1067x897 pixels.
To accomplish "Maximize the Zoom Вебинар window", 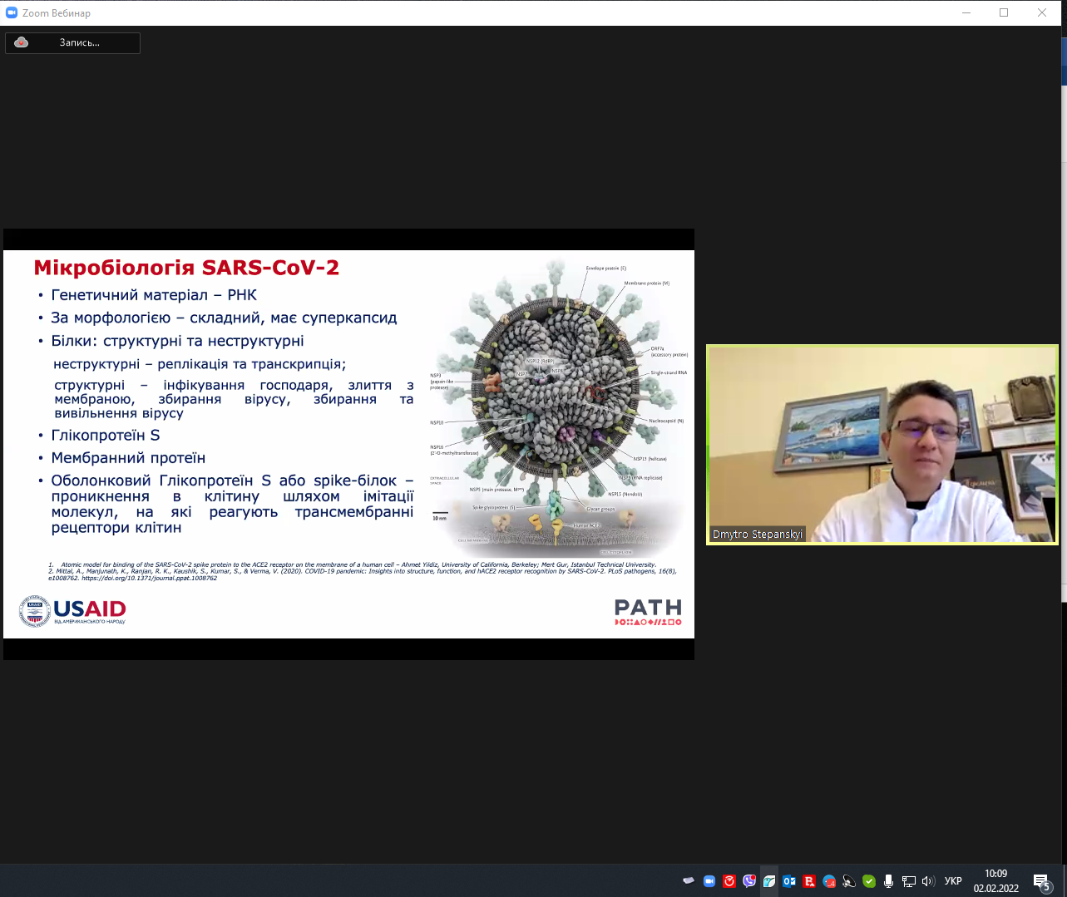I will (x=1004, y=12).
